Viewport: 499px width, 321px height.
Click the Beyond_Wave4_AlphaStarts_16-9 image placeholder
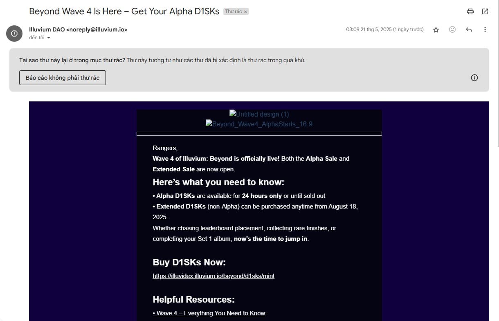(x=259, y=124)
